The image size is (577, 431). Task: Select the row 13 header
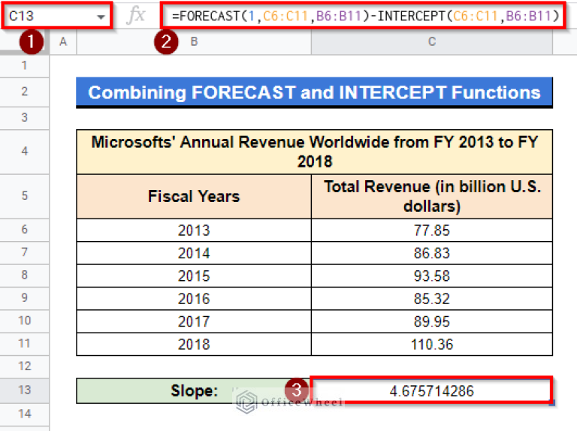pos(25,390)
